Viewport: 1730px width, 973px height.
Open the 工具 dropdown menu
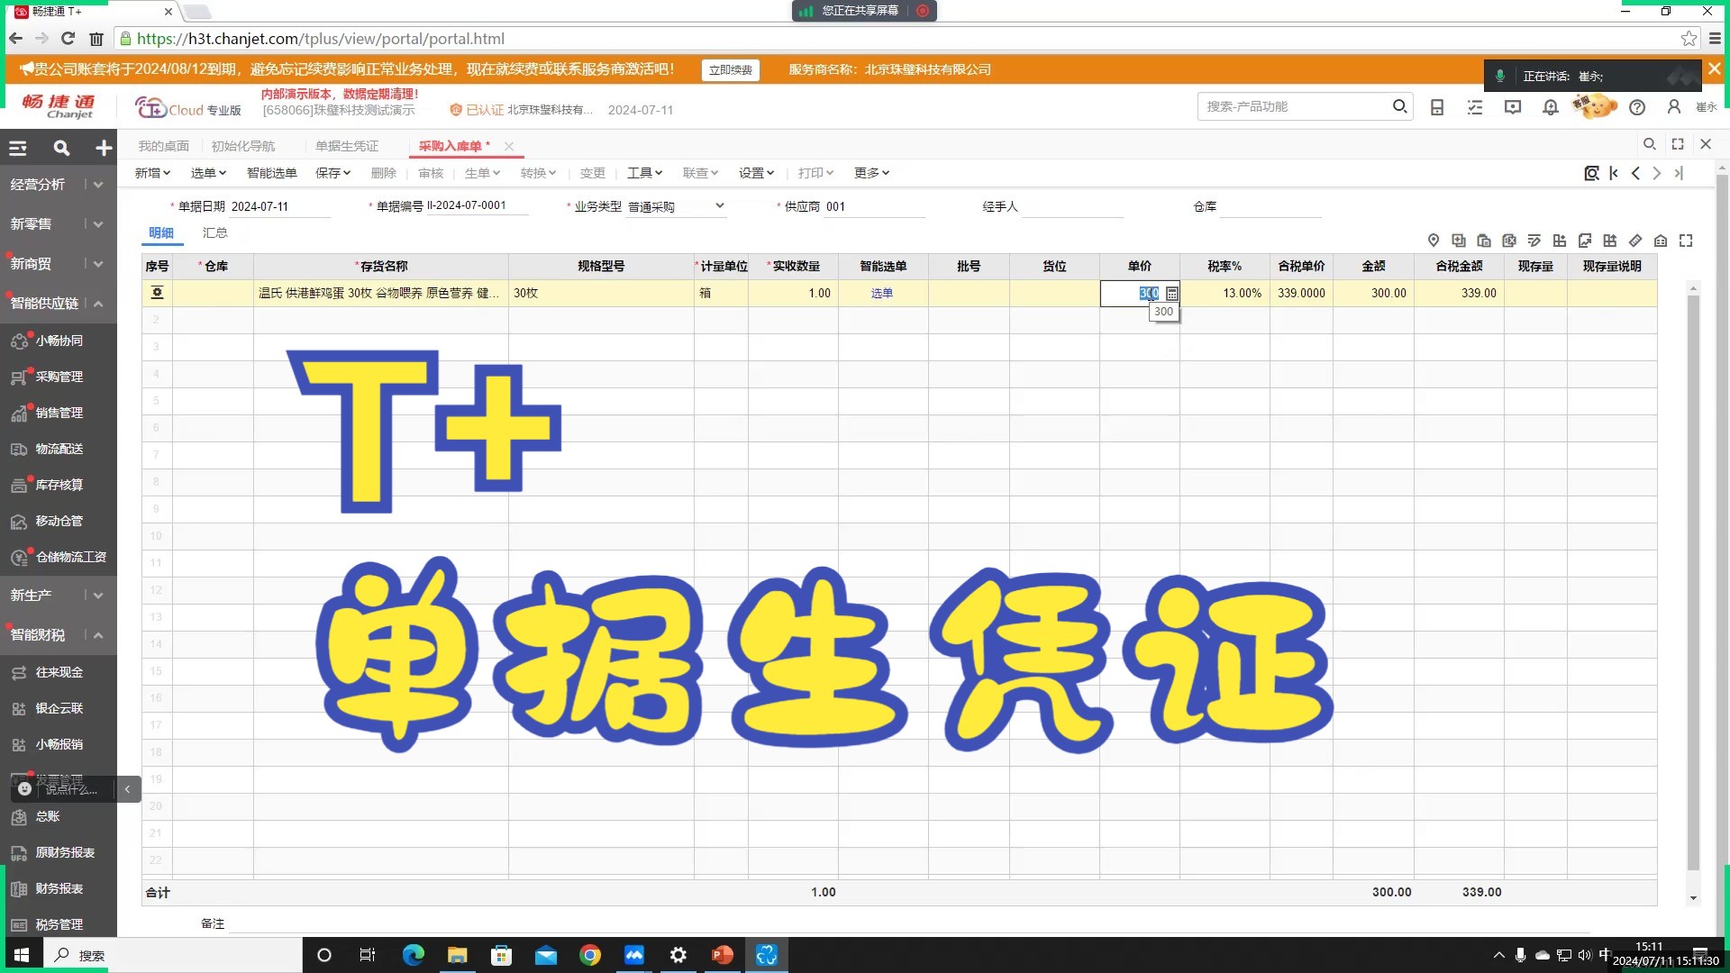645,173
